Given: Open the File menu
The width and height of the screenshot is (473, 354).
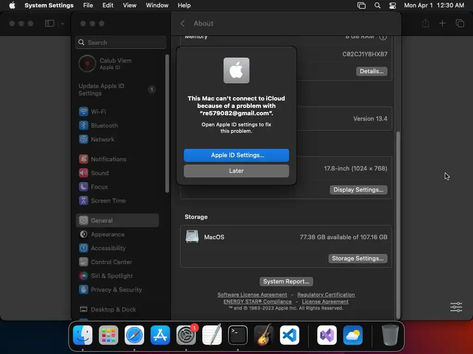Looking at the screenshot, I should (x=88, y=6).
